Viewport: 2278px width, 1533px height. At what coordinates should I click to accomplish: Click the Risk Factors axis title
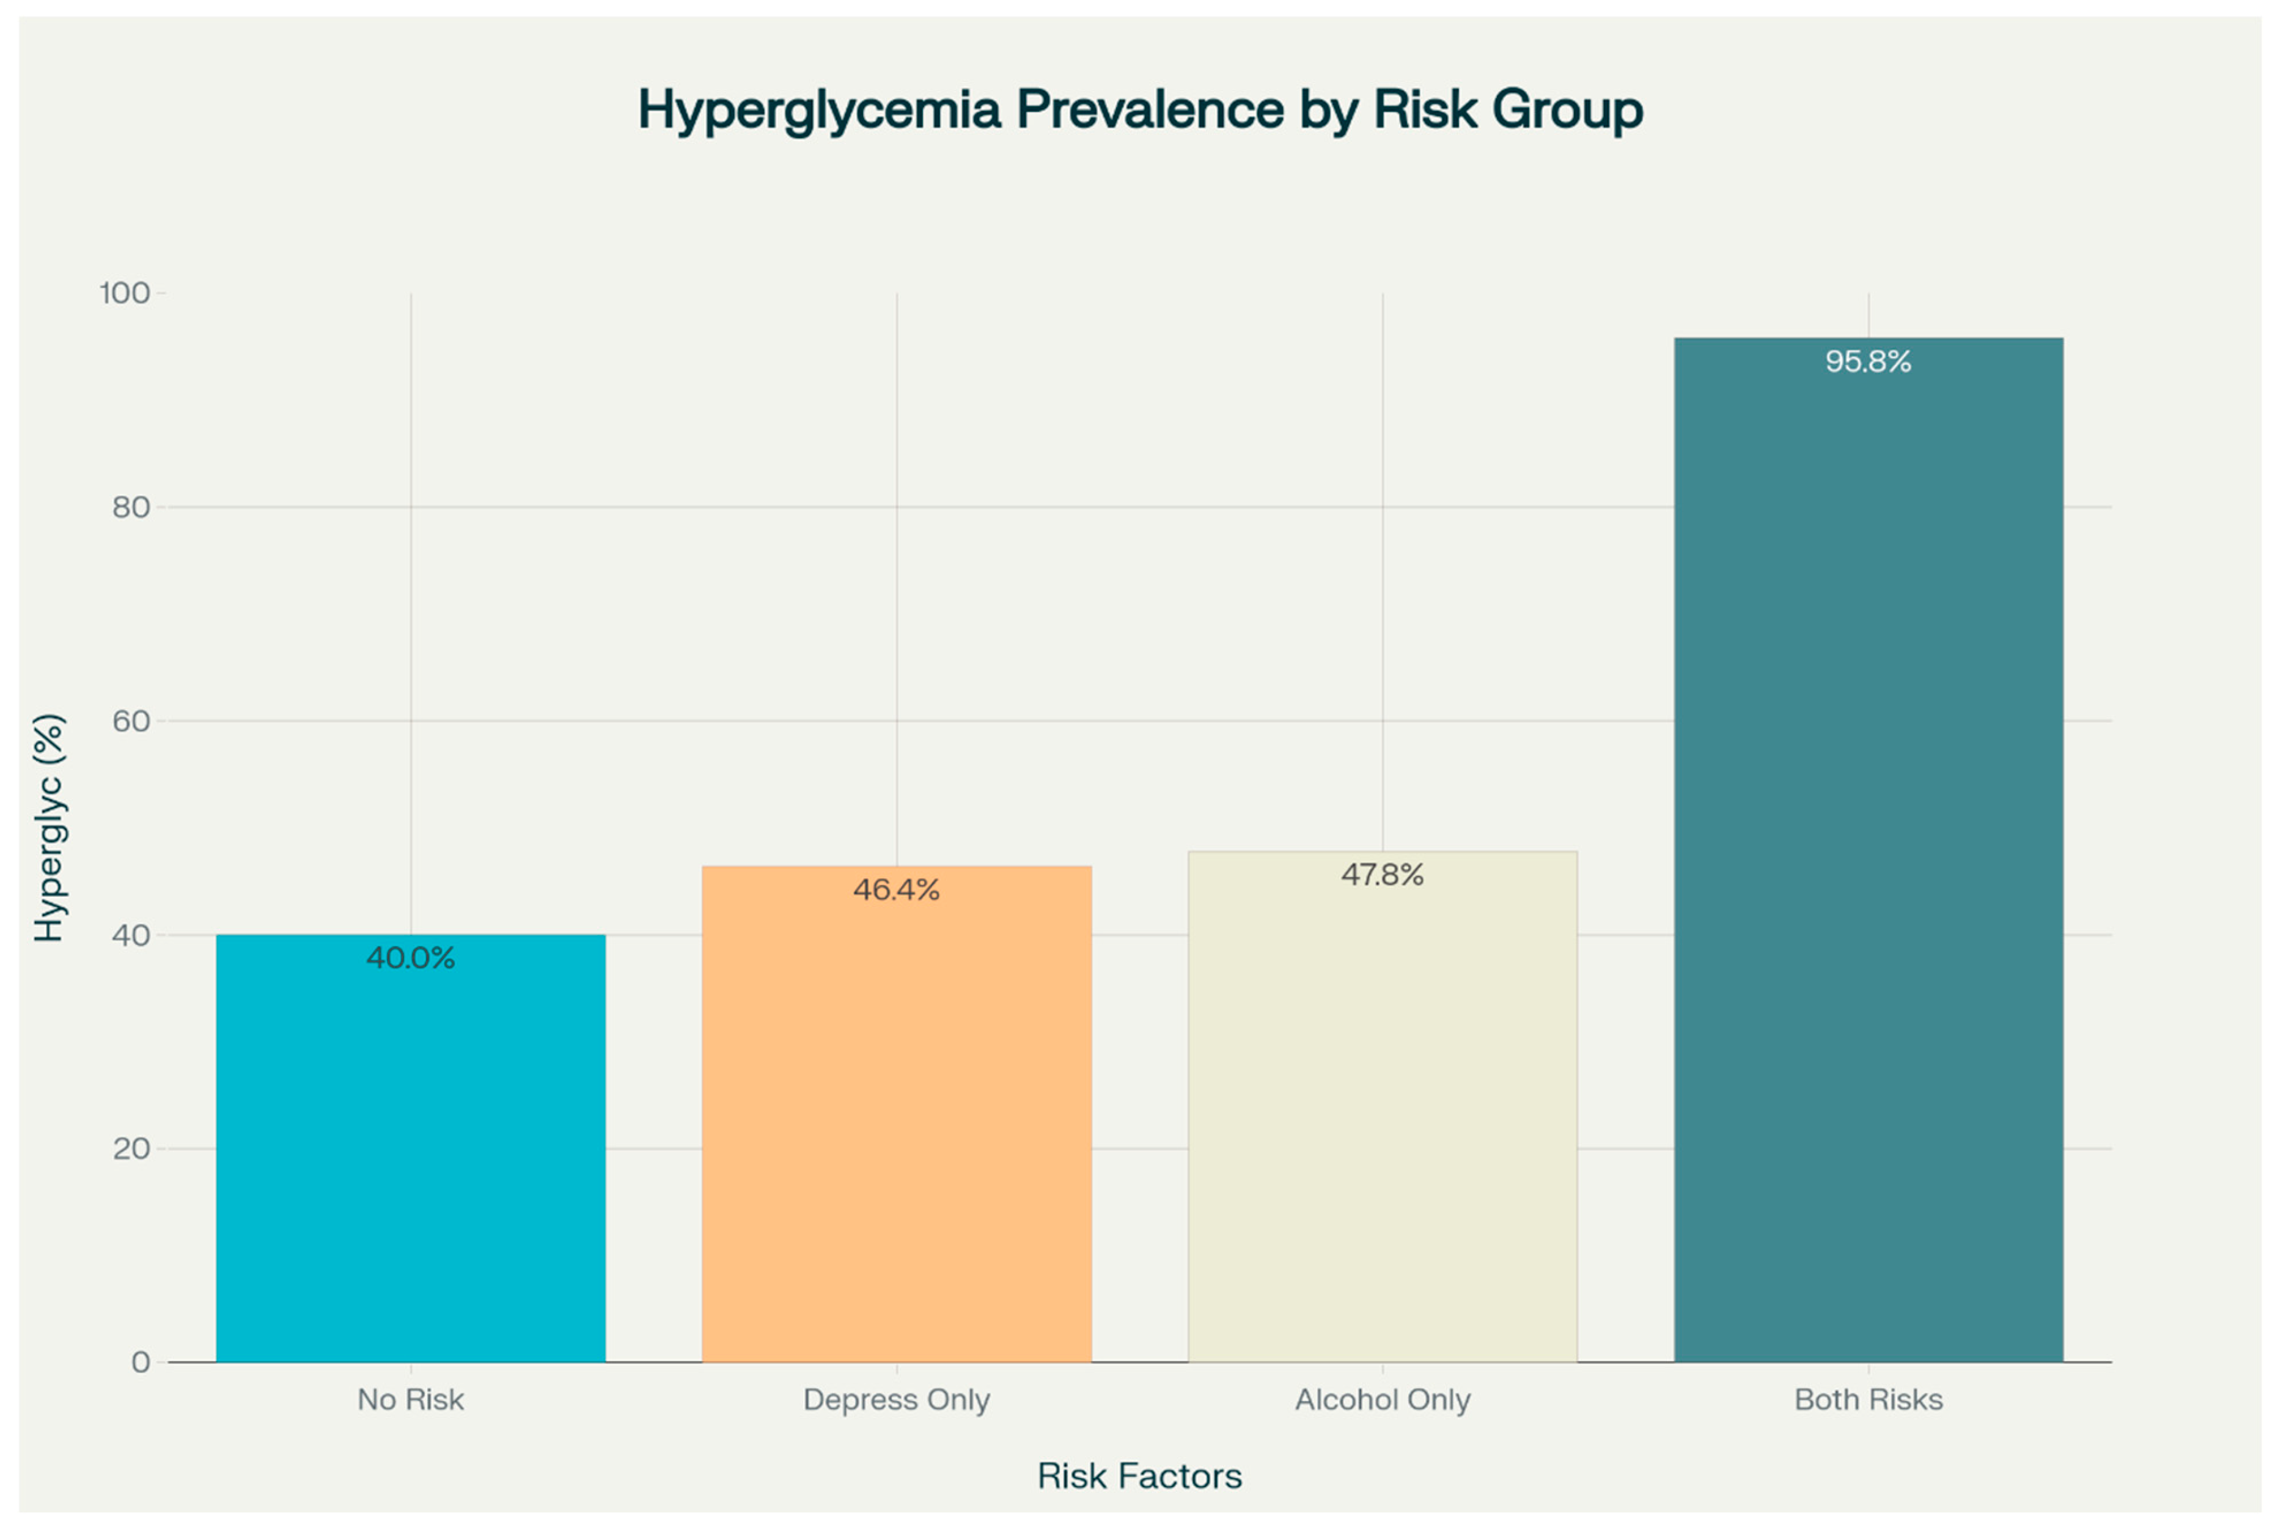(1139, 1476)
